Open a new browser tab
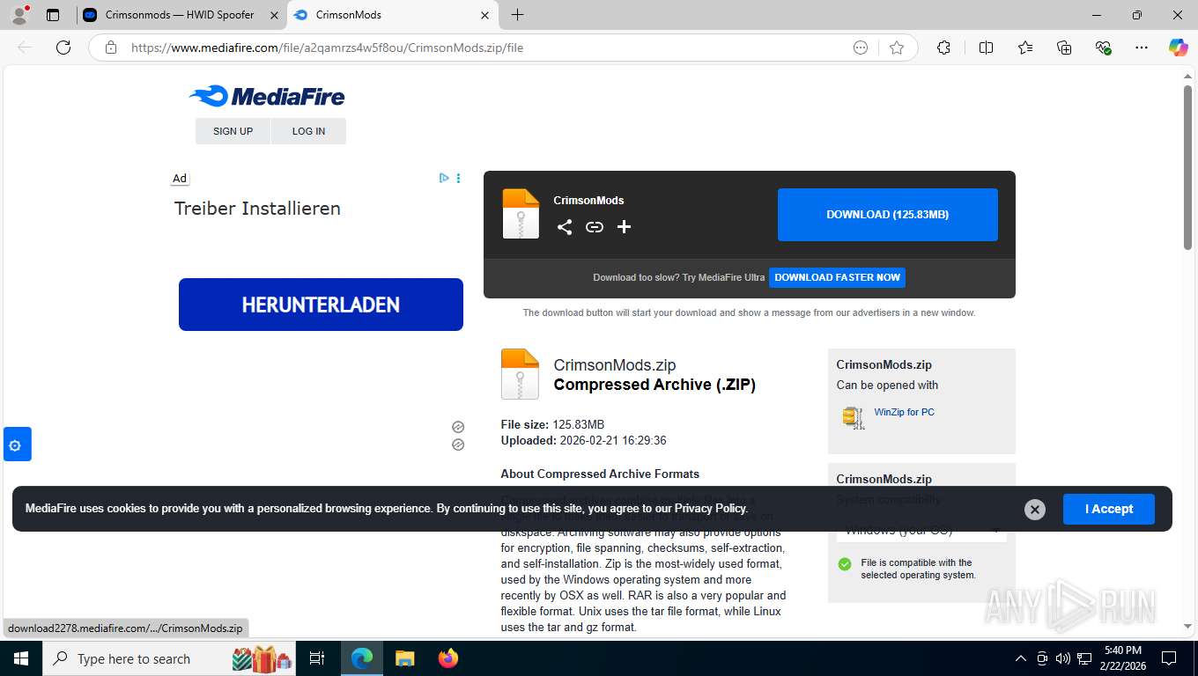This screenshot has width=1198, height=676. click(x=517, y=15)
